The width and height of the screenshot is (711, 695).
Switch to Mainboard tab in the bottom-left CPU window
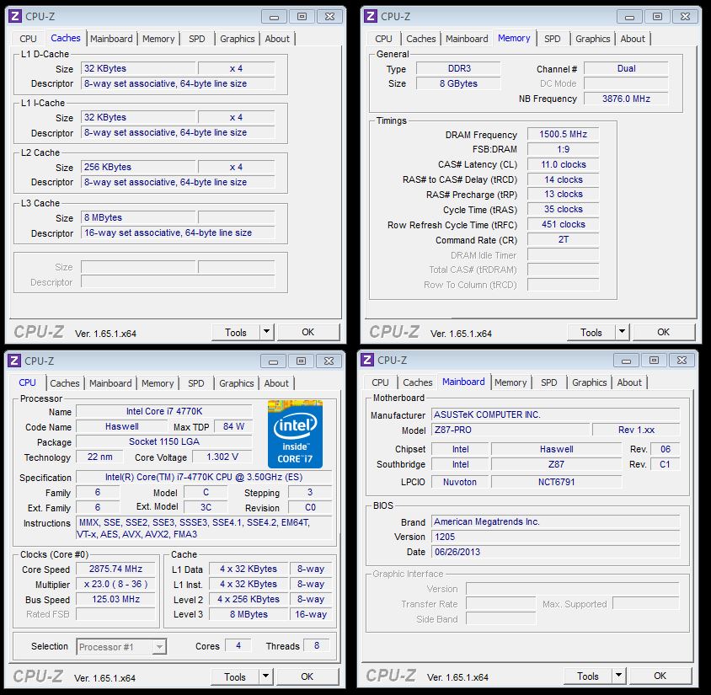[110, 383]
